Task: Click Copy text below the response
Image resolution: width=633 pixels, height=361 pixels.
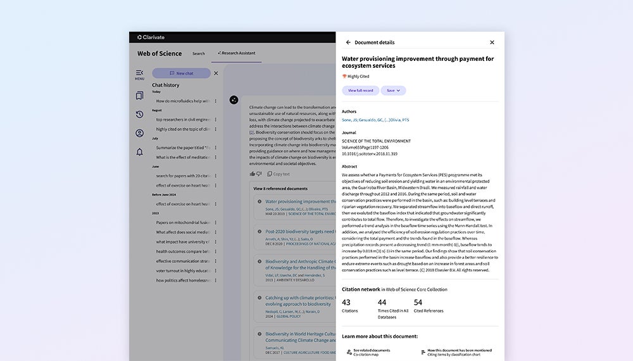Action: click(x=278, y=174)
